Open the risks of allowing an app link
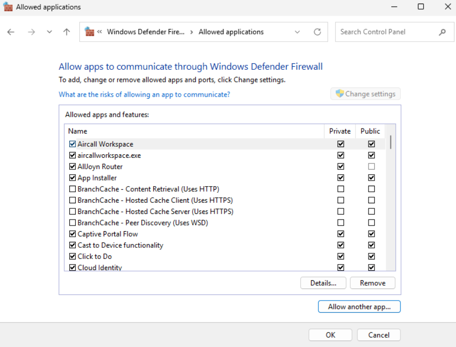456x347 pixels. pyautogui.click(x=144, y=95)
